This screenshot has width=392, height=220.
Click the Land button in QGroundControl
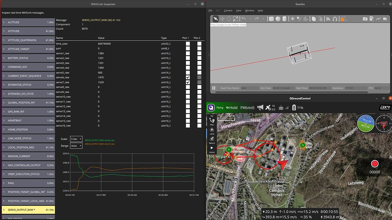212,131
